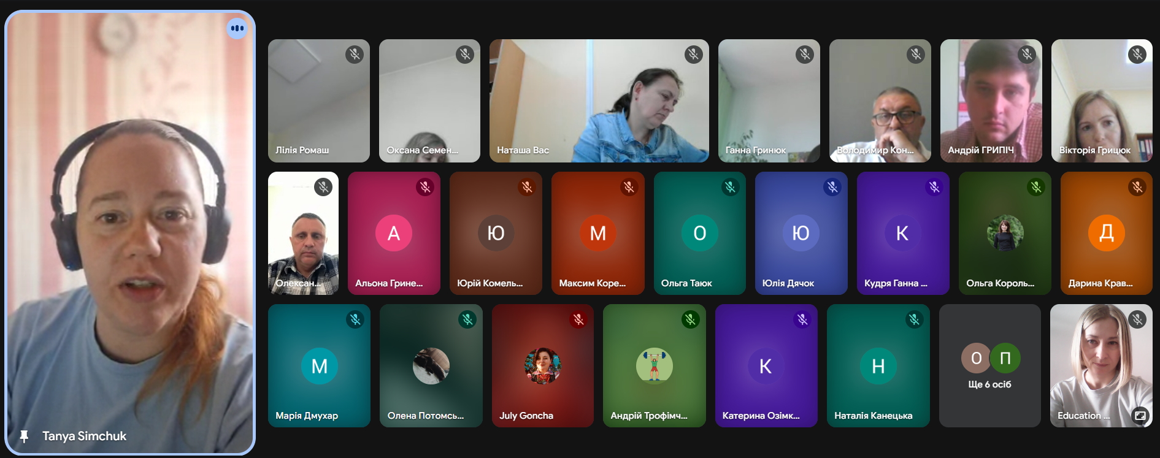Click muted mic icon on Дарина Крав tile
Image resolution: width=1160 pixels, height=458 pixels.
(1137, 187)
